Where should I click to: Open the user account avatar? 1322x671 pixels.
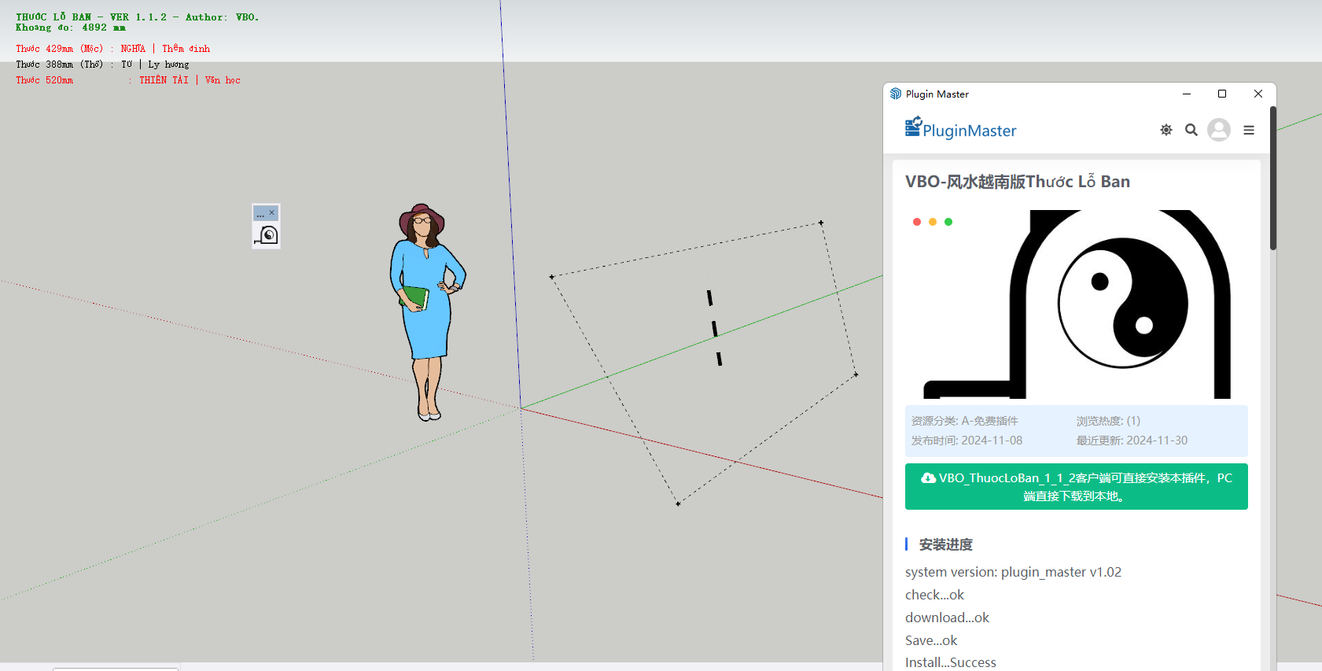pos(1218,130)
